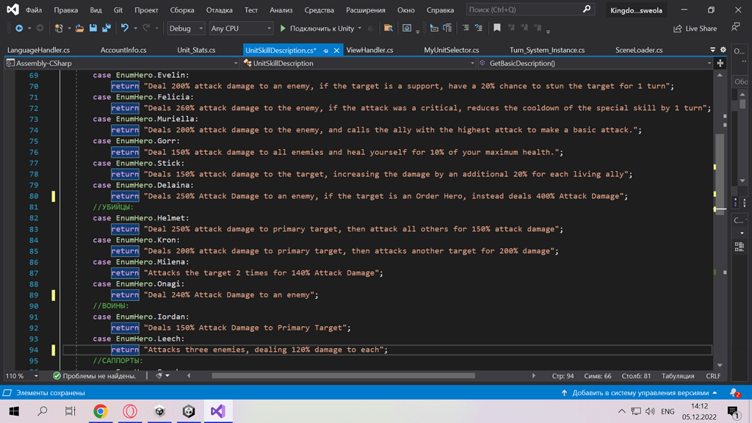Click the split editor window icon

click(720, 63)
